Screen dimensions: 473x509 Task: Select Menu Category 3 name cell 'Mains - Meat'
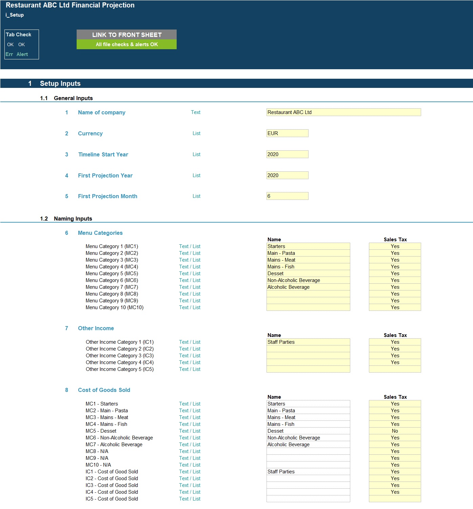[x=308, y=260]
